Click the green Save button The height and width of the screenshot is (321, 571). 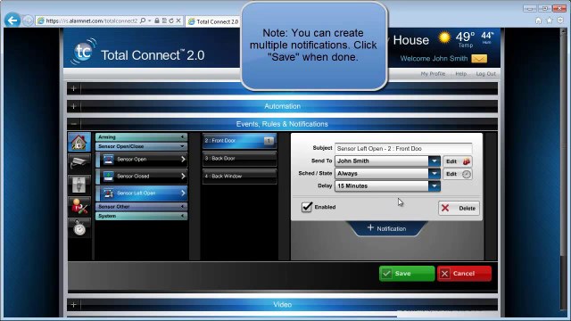407,274
